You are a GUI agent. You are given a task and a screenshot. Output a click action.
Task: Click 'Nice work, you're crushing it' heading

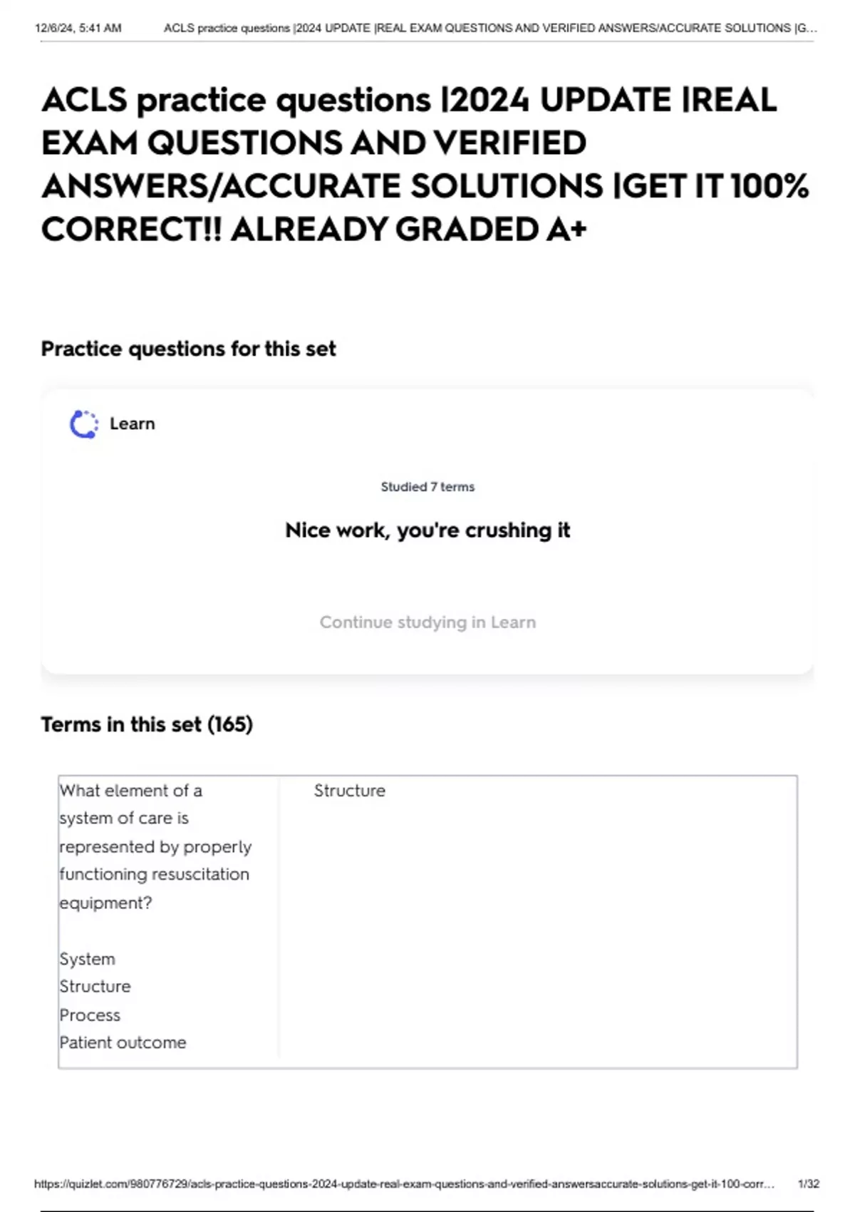427,530
